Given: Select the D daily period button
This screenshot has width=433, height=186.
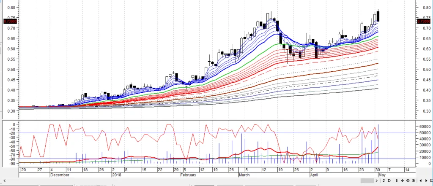Looking at the screenshot, I should coord(389,181).
